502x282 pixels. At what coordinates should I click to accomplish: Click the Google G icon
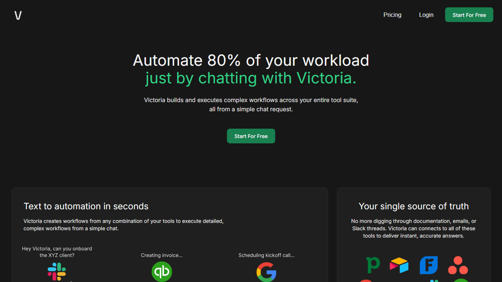click(266, 272)
